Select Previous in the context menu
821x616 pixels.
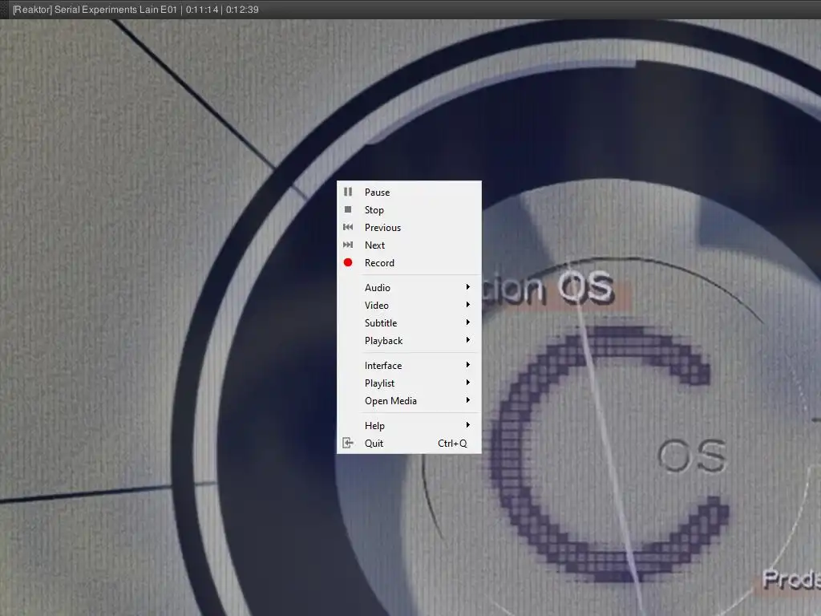point(409,227)
